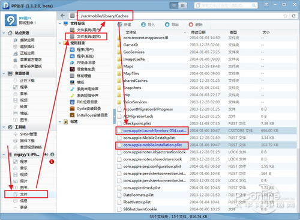Collapse the 工具箱 section

[x=4, y=127]
